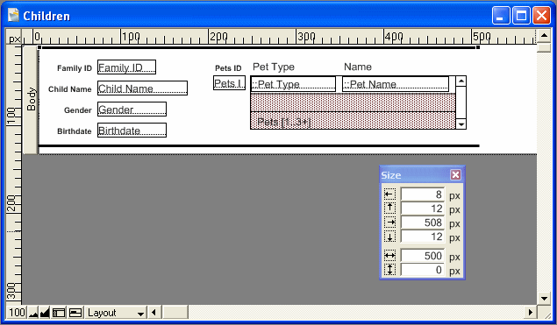This screenshot has height=325, width=557.
Task: Select the Birthdate field
Action: tap(132, 131)
